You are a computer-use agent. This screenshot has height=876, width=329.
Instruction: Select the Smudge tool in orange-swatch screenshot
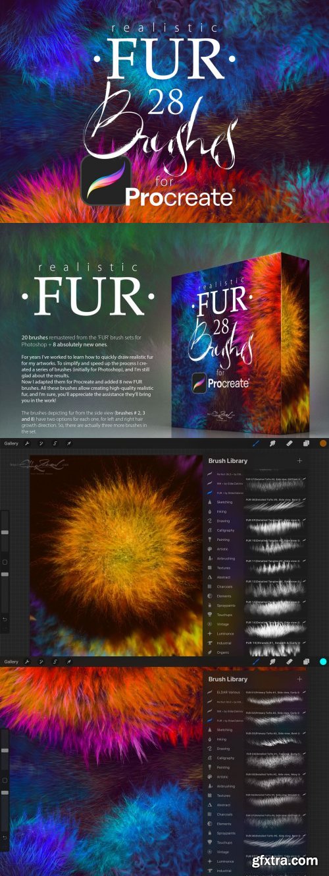(272, 443)
